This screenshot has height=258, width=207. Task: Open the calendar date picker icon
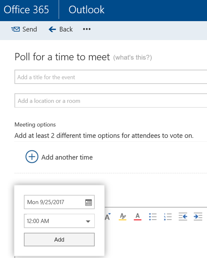[x=88, y=202]
